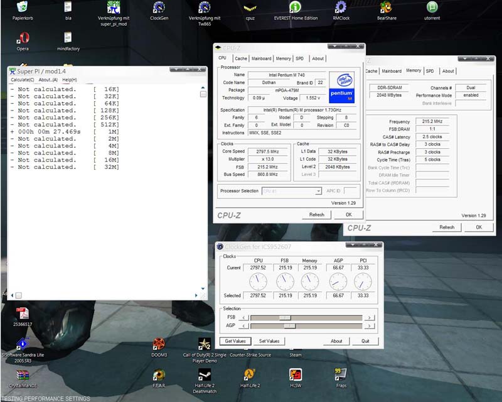Click FSB slider right arrow in ClockGen

[369, 318]
